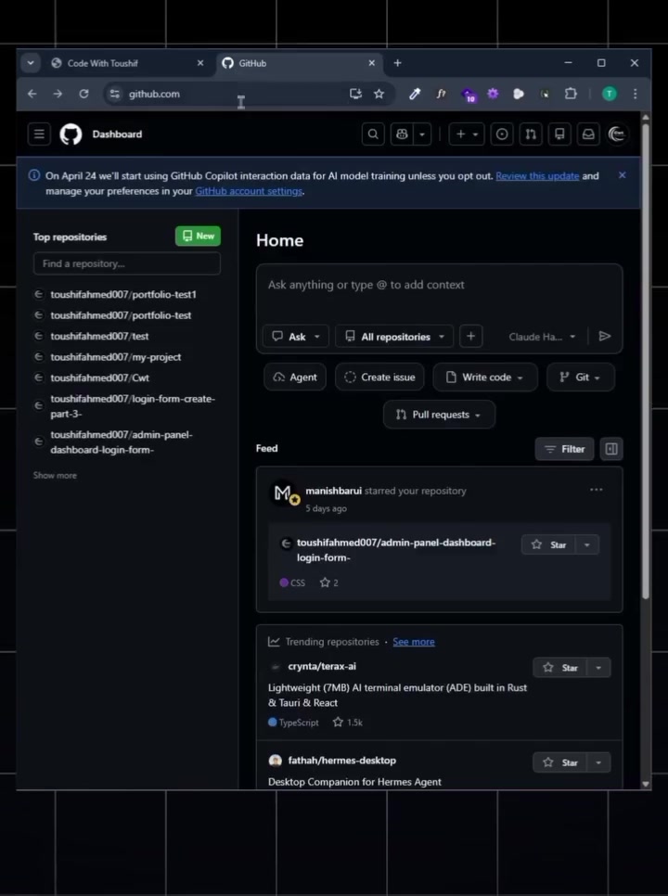
Task: Open manishbarui user profile link
Action: 334,491
